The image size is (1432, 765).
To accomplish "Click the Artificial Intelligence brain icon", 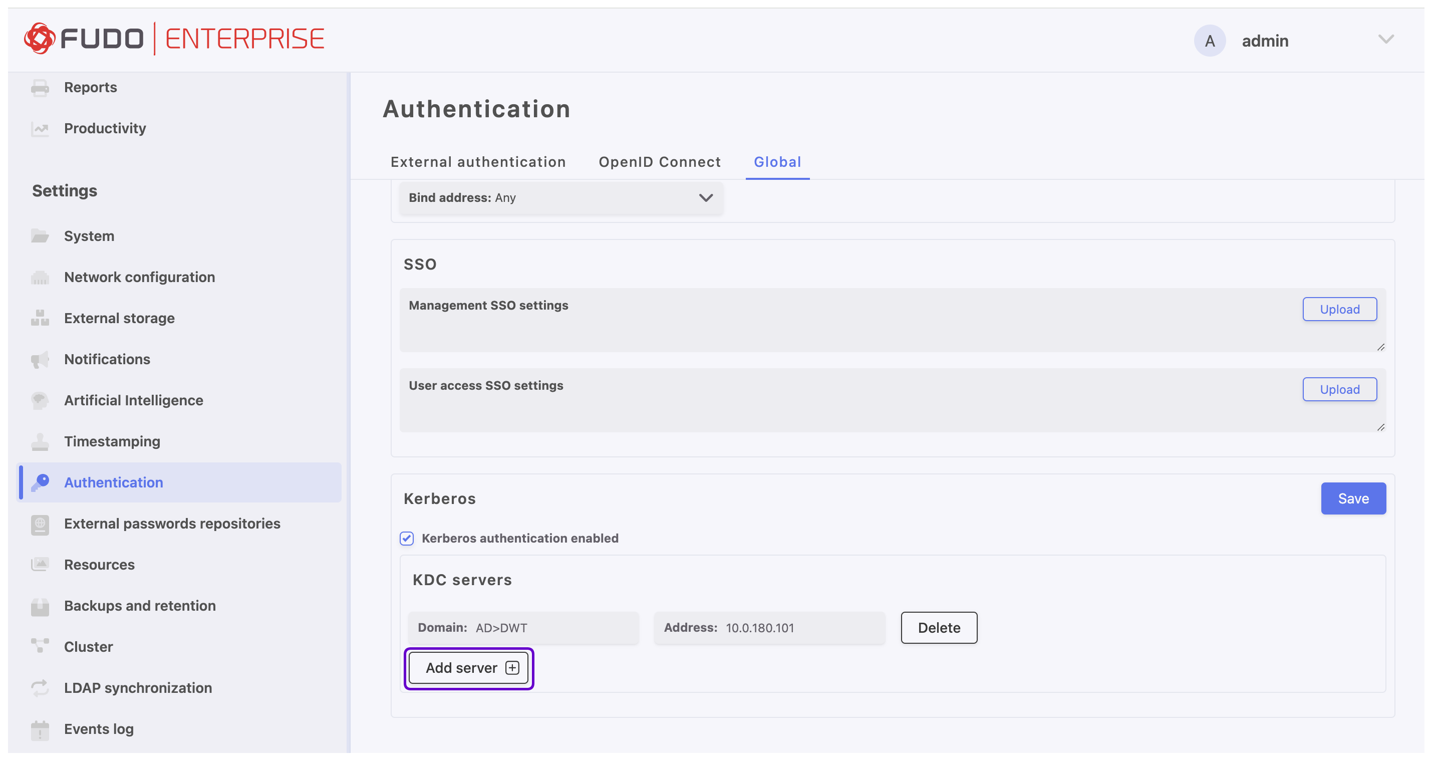I will coord(40,400).
